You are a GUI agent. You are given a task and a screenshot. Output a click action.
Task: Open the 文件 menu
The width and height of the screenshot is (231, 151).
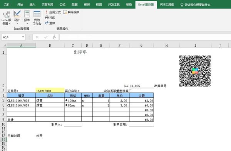point(7,5)
